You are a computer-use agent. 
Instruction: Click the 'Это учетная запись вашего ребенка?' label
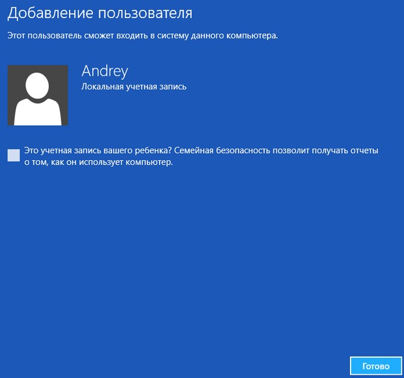point(98,151)
